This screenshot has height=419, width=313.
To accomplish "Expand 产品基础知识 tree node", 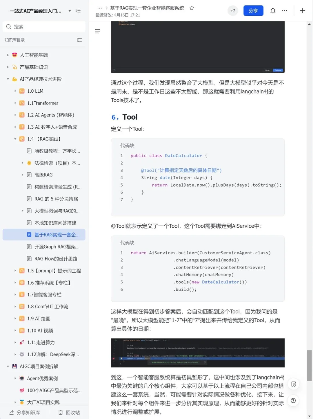I will point(8,67).
